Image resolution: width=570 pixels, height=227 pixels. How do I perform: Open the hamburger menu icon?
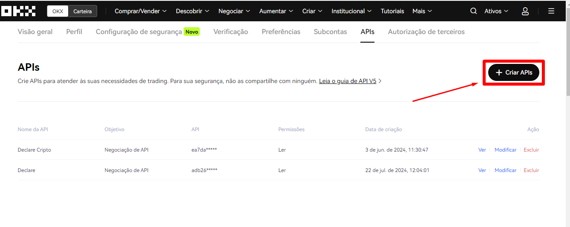[551, 11]
